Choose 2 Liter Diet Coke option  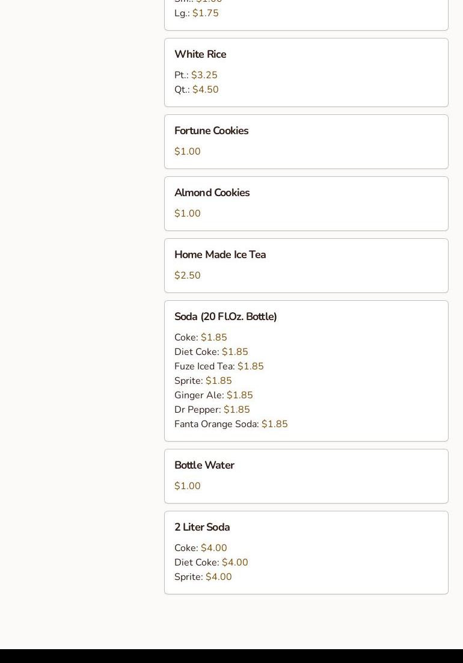pyautogui.click(x=211, y=563)
